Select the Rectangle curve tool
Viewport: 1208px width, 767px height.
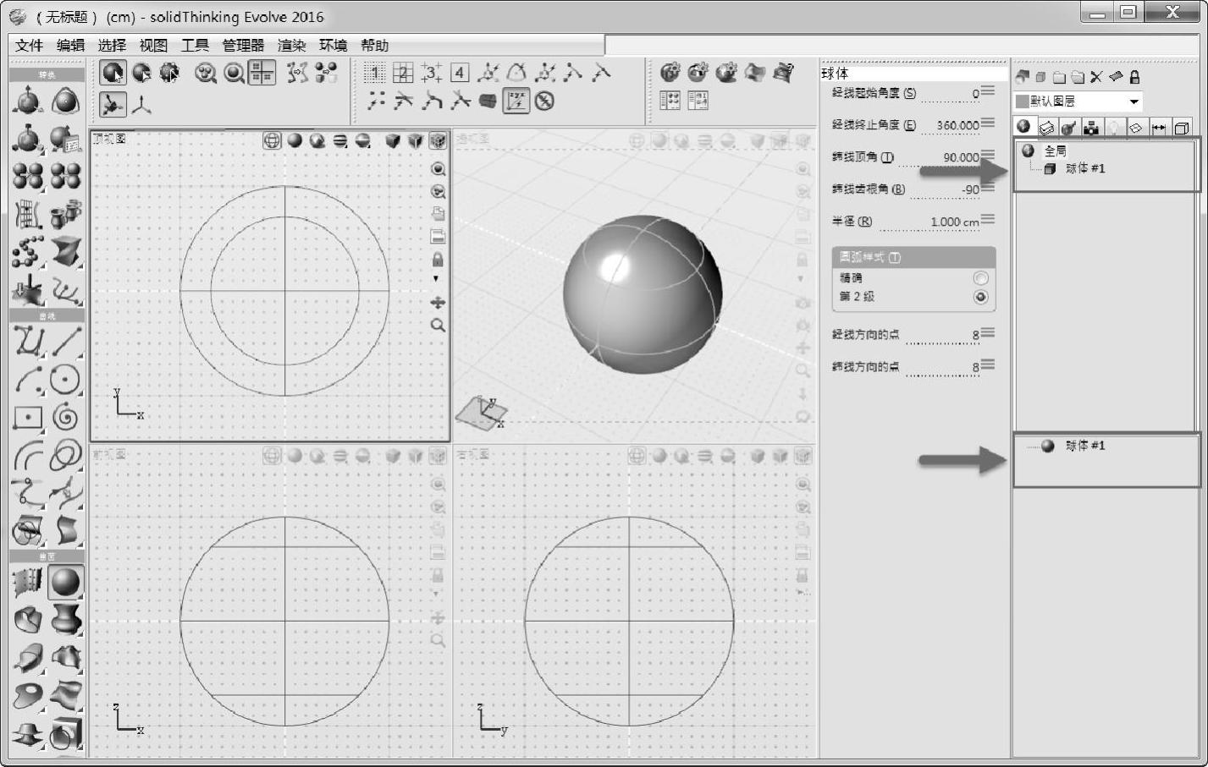pyautogui.click(x=28, y=417)
